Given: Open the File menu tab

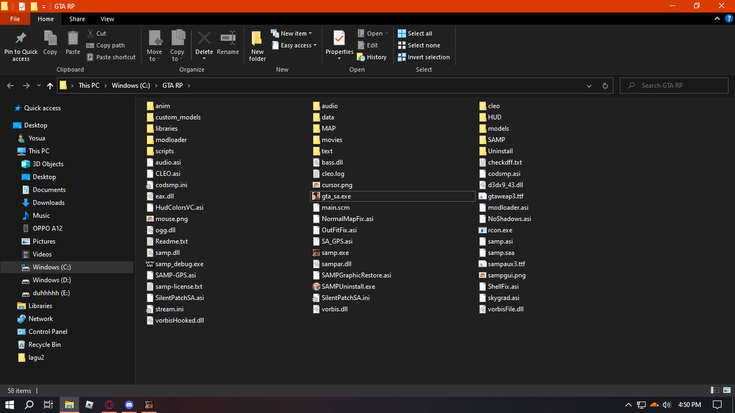Looking at the screenshot, I should point(15,19).
